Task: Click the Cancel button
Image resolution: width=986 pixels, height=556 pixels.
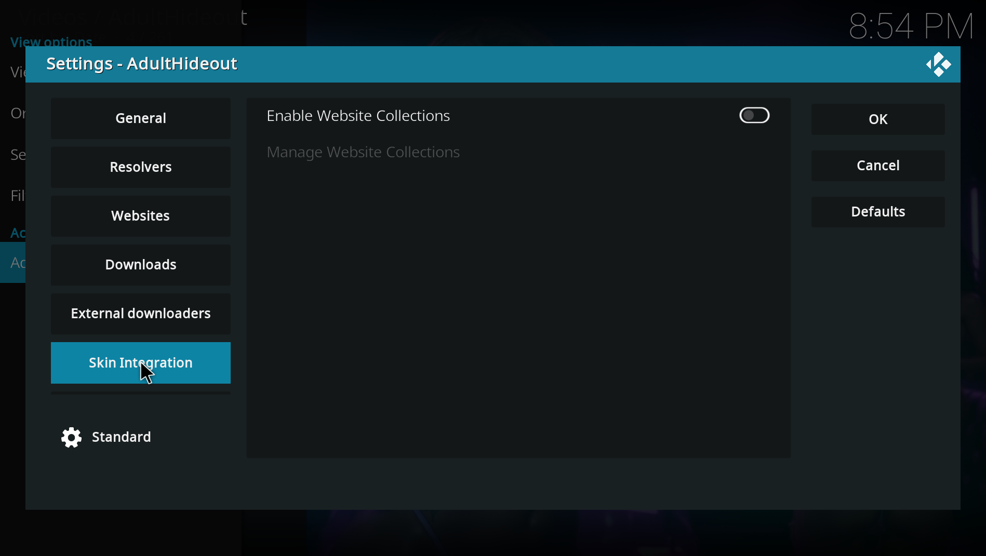Action: click(x=878, y=166)
